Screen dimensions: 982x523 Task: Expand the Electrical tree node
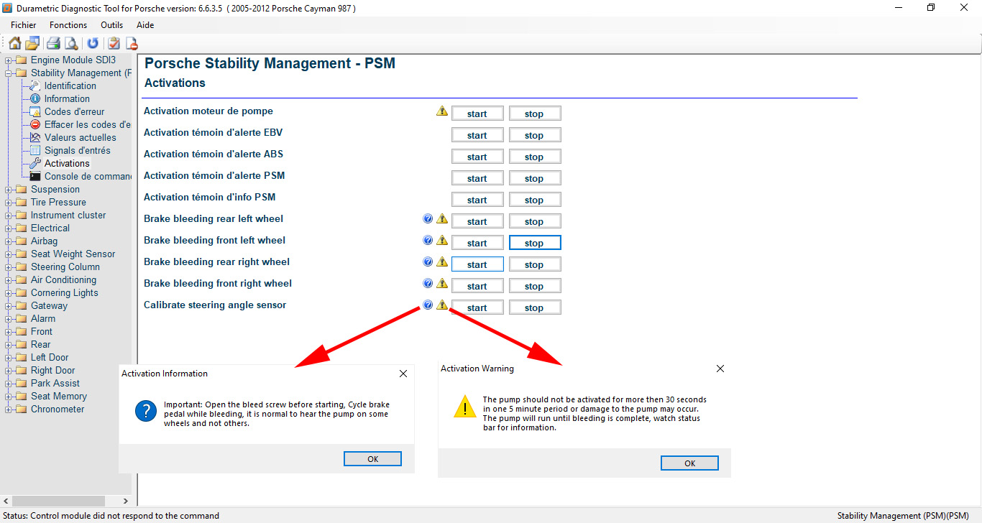tap(8, 228)
